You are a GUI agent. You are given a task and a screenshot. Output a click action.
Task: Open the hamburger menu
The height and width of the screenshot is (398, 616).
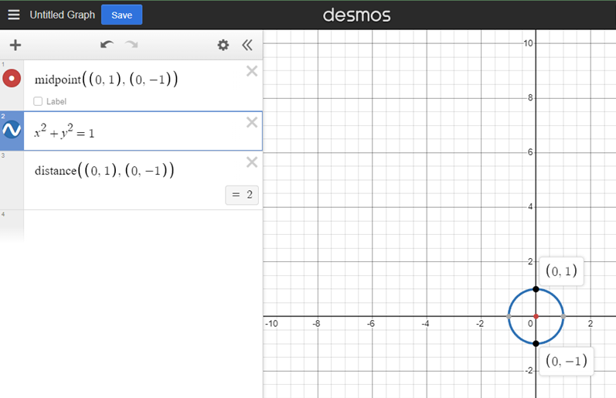coord(14,15)
